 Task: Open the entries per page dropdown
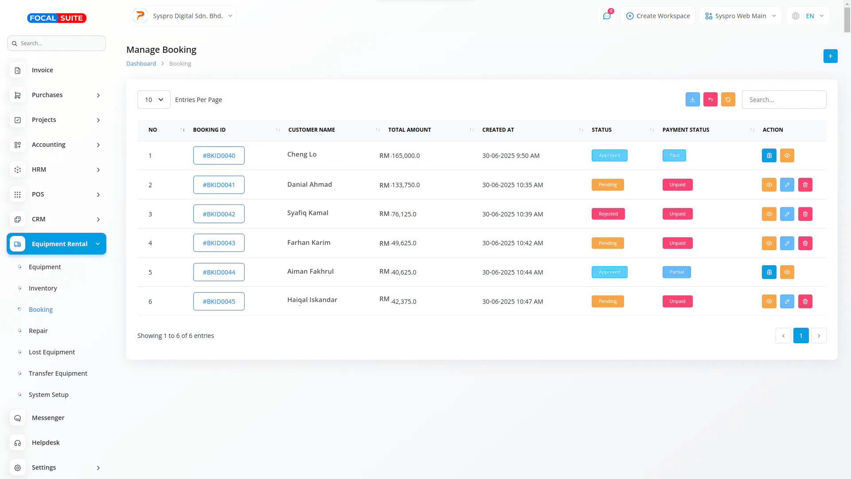[154, 100]
